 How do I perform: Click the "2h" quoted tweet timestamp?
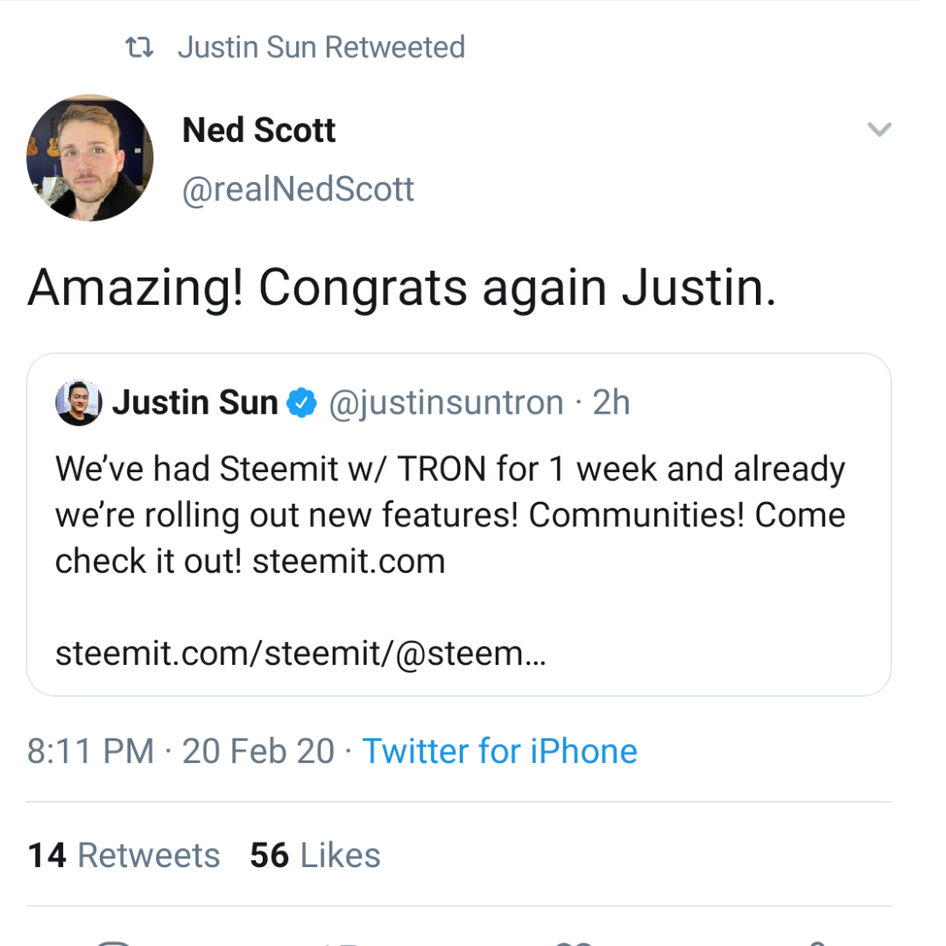(611, 403)
